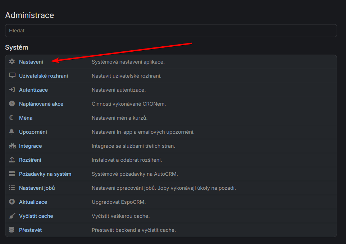The height and width of the screenshot is (244, 346).
Task: Click the bell icon for Upozornění
Action: pyautogui.click(x=12, y=132)
